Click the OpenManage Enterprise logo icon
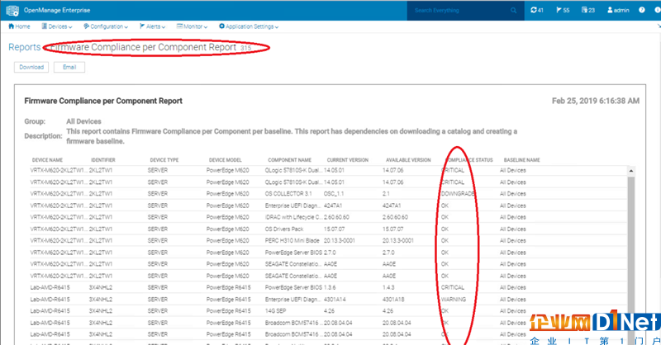Viewport: 661px width, 345px height. coord(12,10)
